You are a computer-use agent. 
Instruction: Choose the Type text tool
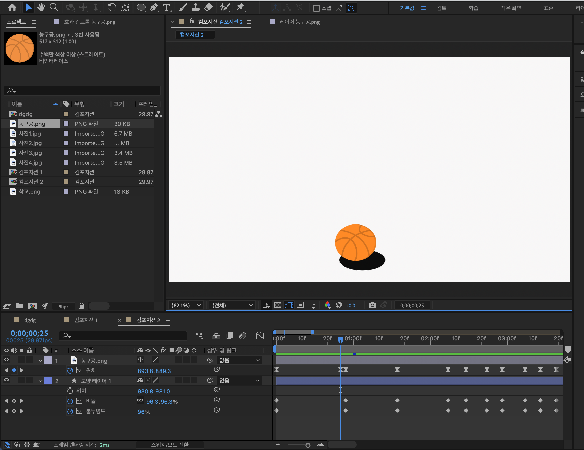pyautogui.click(x=167, y=7)
